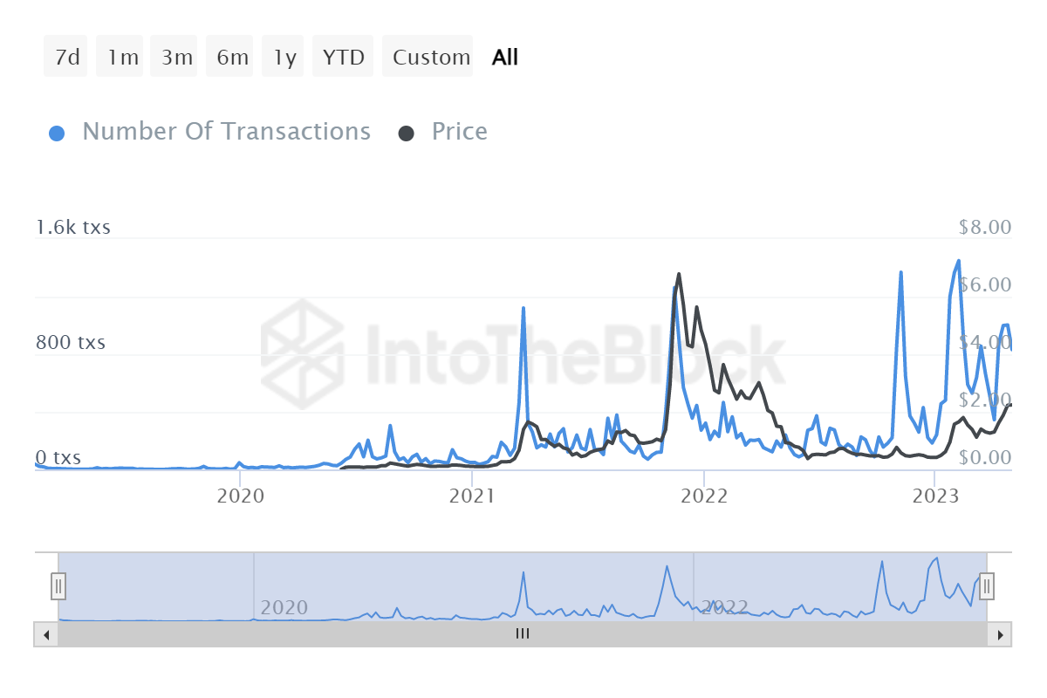This screenshot has width=1047, height=698.
Task: Switch to the 7d time range
Action: [65, 56]
